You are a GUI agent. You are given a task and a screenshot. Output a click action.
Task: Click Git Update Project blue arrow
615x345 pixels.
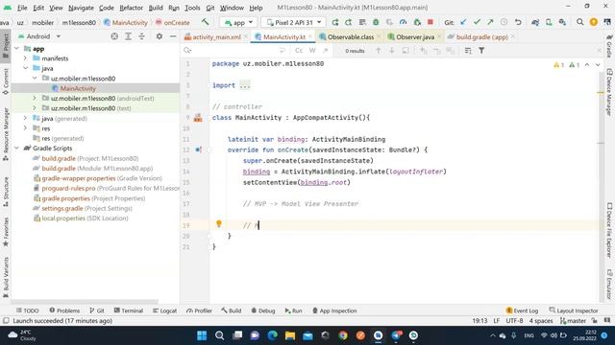(x=463, y=22)
